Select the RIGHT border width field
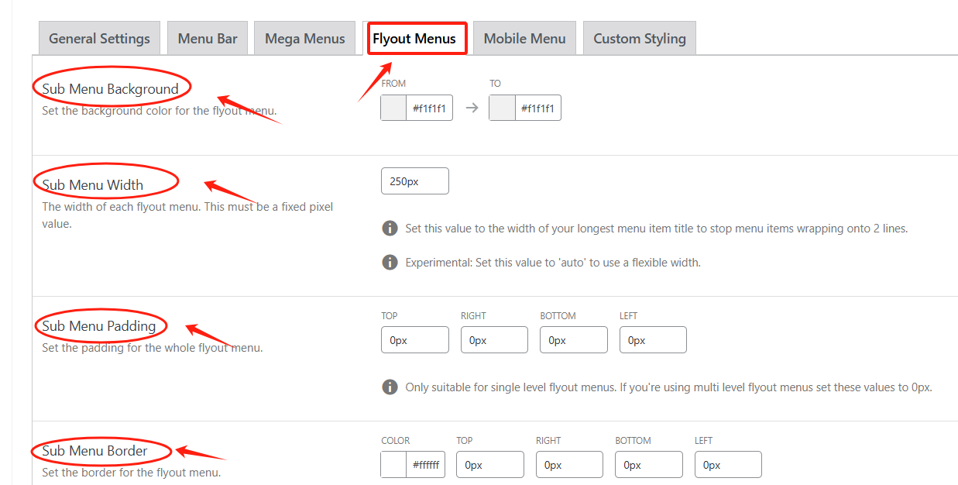958x485 pixels. pyautogui.click(x=569, y=464)
